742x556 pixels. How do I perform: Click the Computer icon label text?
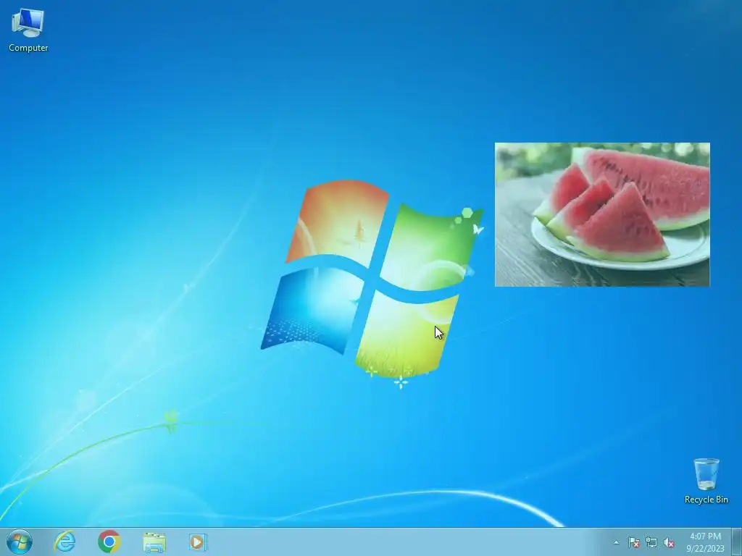point(28,48)
